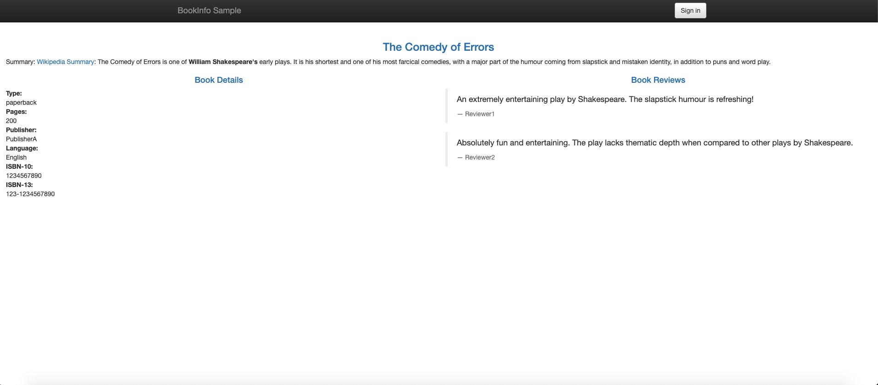Click the Reviewer2 attribution
This screenshot has height=385, width=878.
(x=479, y=157)
